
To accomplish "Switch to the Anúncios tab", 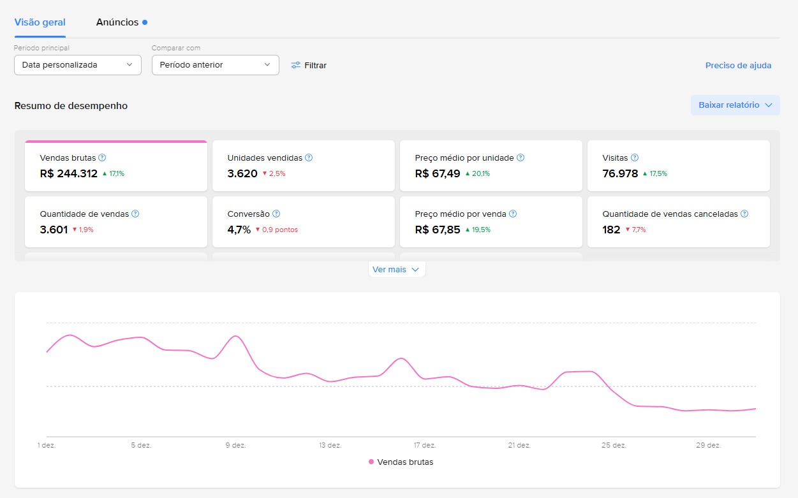I will click(x=117, y=22).
